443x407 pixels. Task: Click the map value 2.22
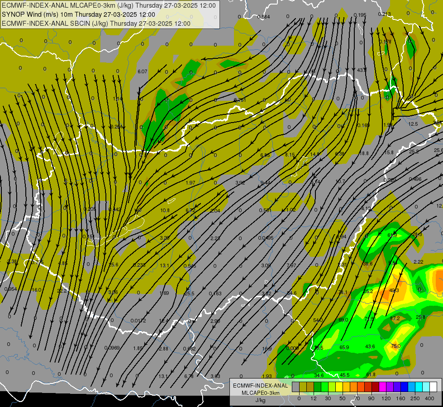tap(419, 262)
